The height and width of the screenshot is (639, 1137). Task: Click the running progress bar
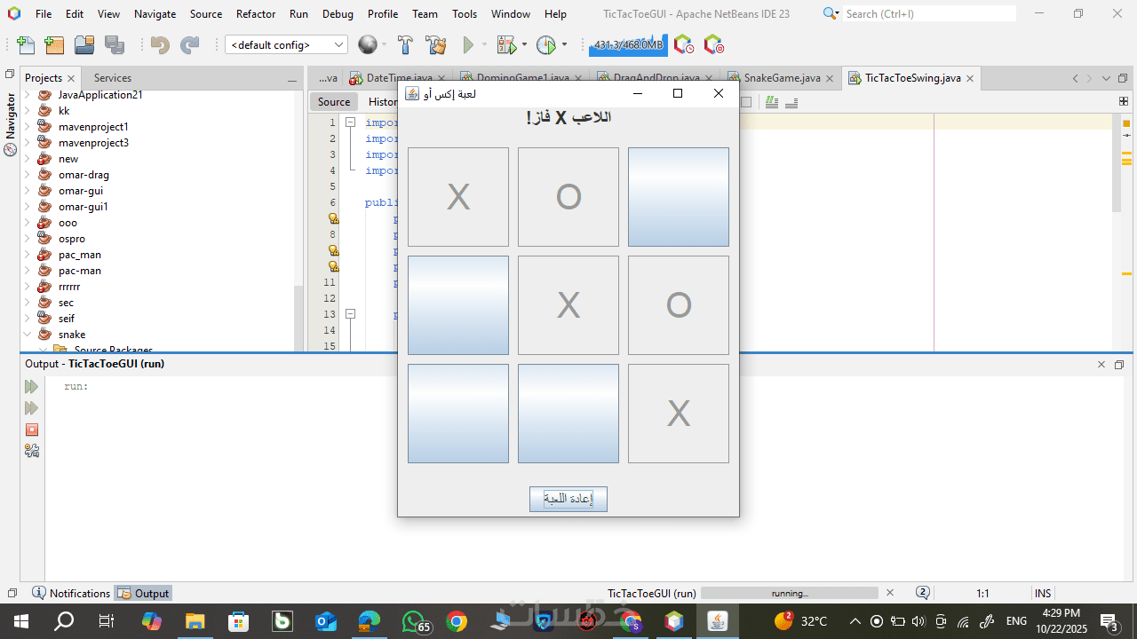[789, 593]
